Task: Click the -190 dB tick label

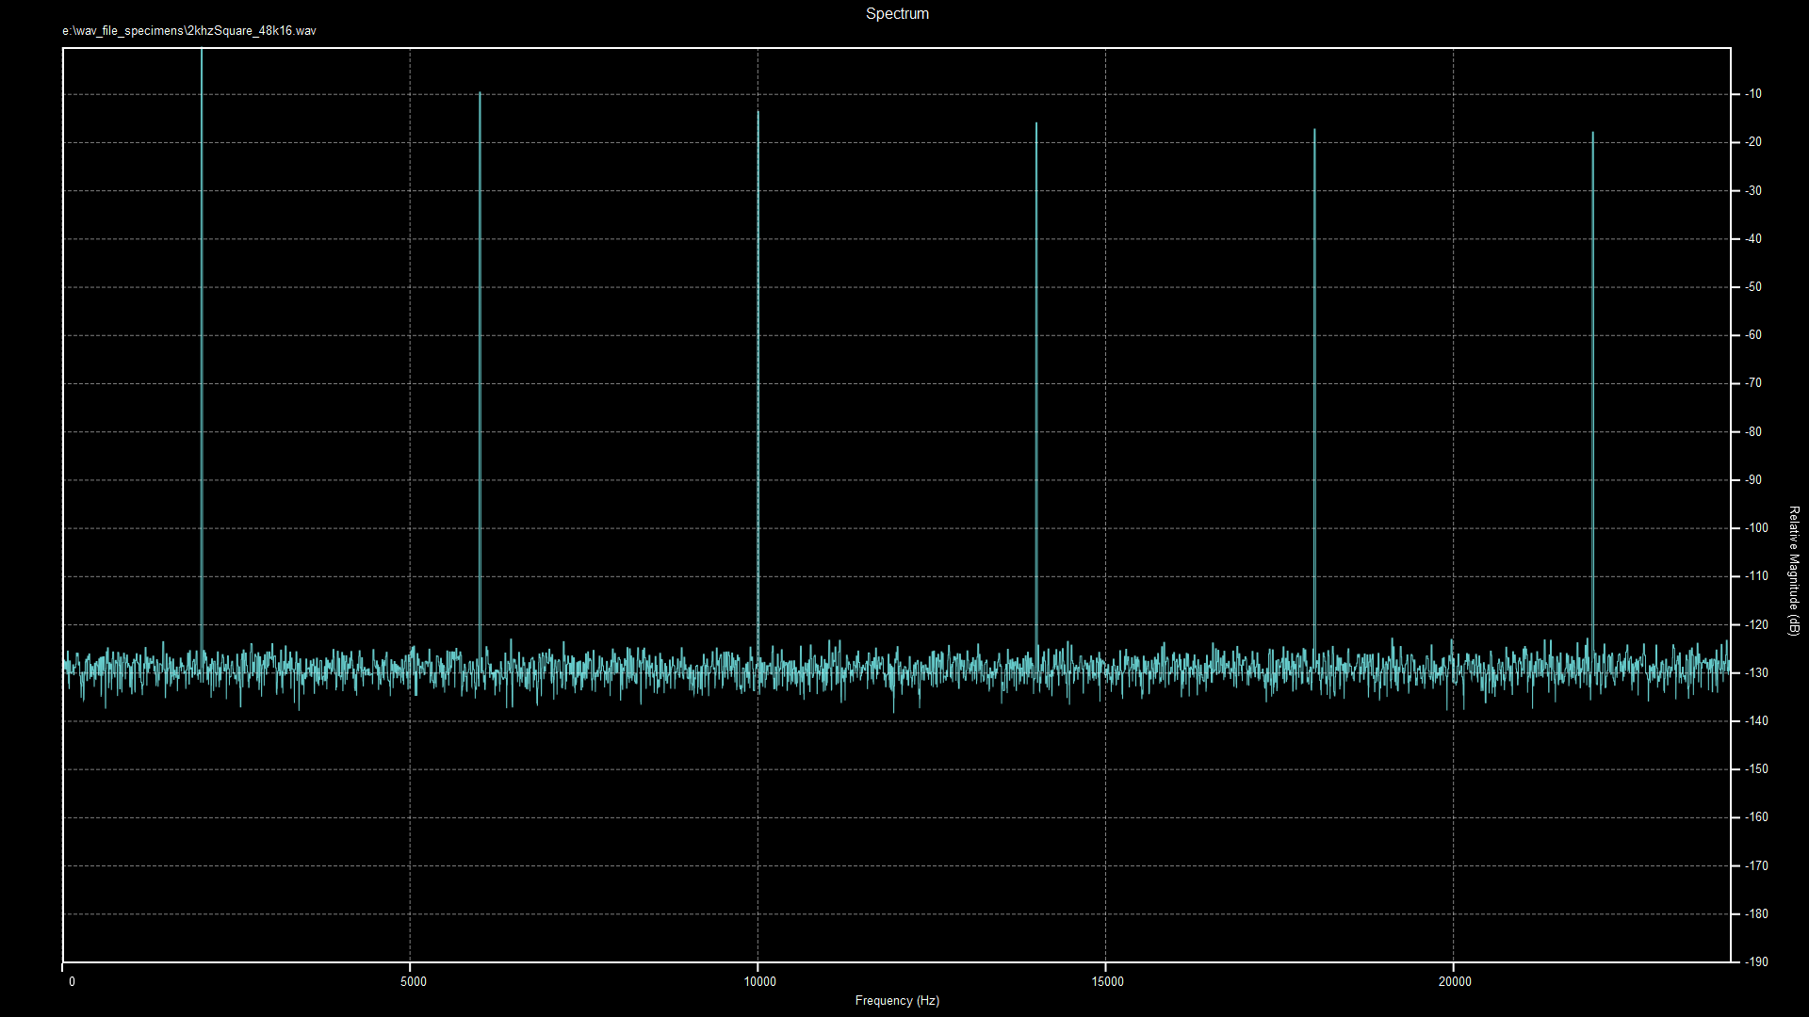Action: tap(1756, 961)
